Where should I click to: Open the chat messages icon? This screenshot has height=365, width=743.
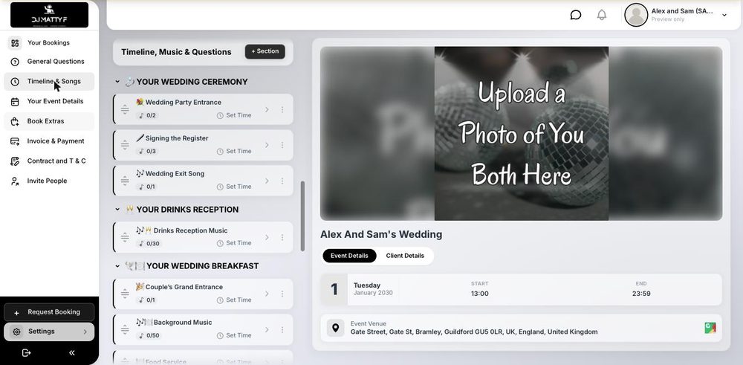click(x=575, y=15)
